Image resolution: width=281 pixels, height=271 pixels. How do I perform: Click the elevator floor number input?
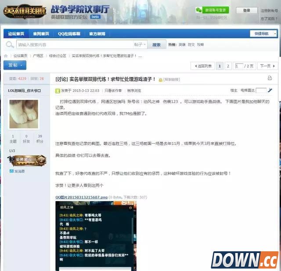tap(261, 90)
